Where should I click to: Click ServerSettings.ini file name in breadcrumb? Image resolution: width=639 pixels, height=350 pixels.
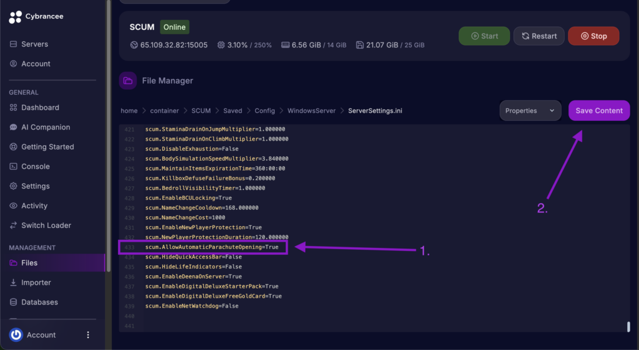375,111
